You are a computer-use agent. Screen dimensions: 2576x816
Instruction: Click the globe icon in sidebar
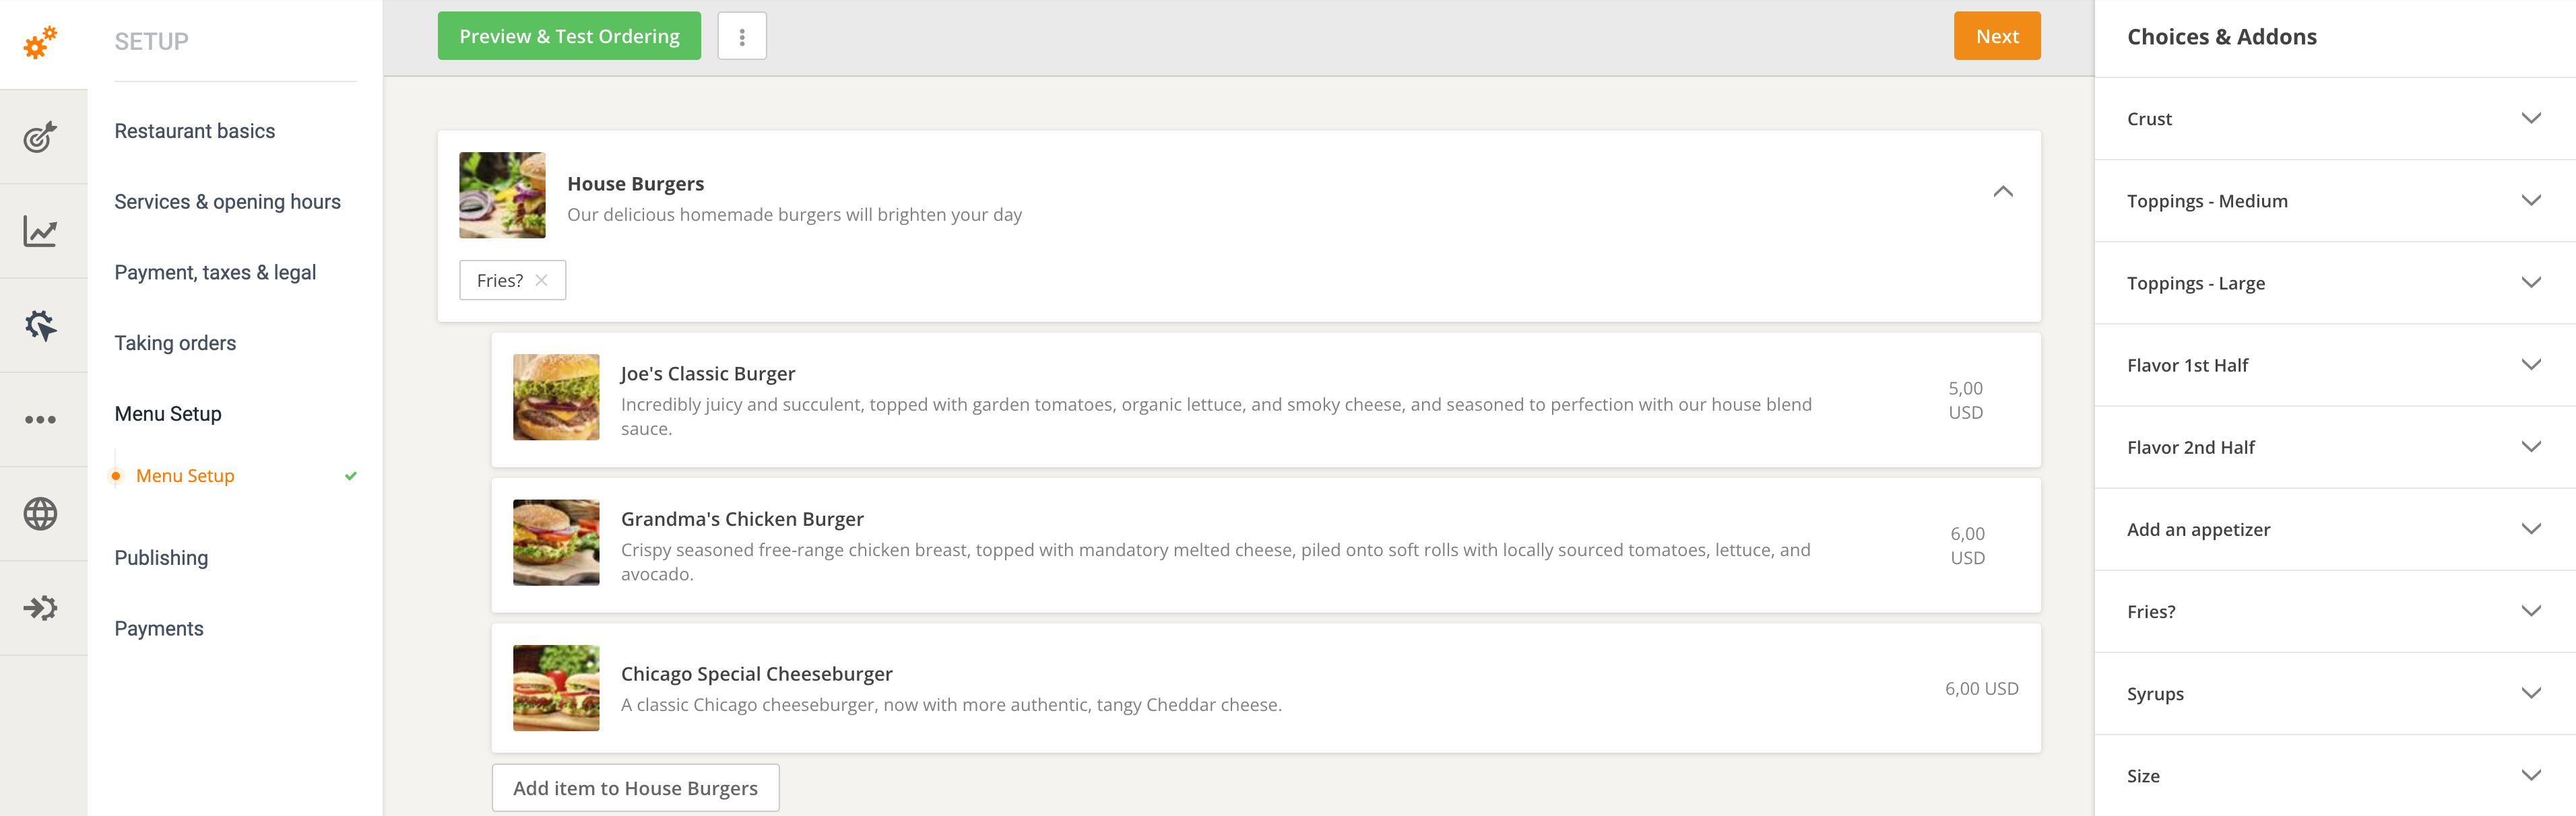[41, 514]
